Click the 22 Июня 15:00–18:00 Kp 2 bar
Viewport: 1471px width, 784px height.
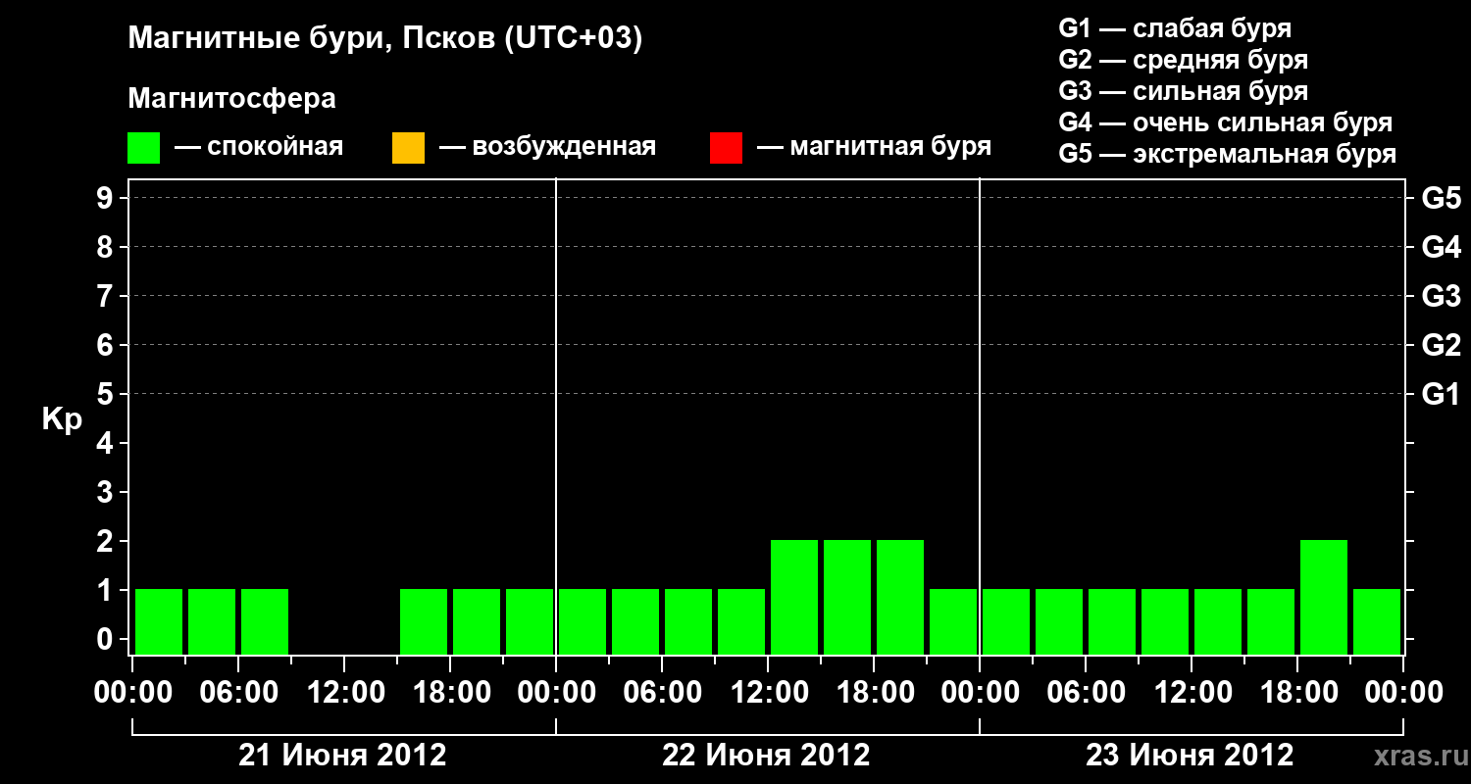(847, 597)
